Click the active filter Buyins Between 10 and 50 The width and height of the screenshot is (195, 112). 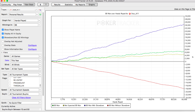(x=16, y=109)
